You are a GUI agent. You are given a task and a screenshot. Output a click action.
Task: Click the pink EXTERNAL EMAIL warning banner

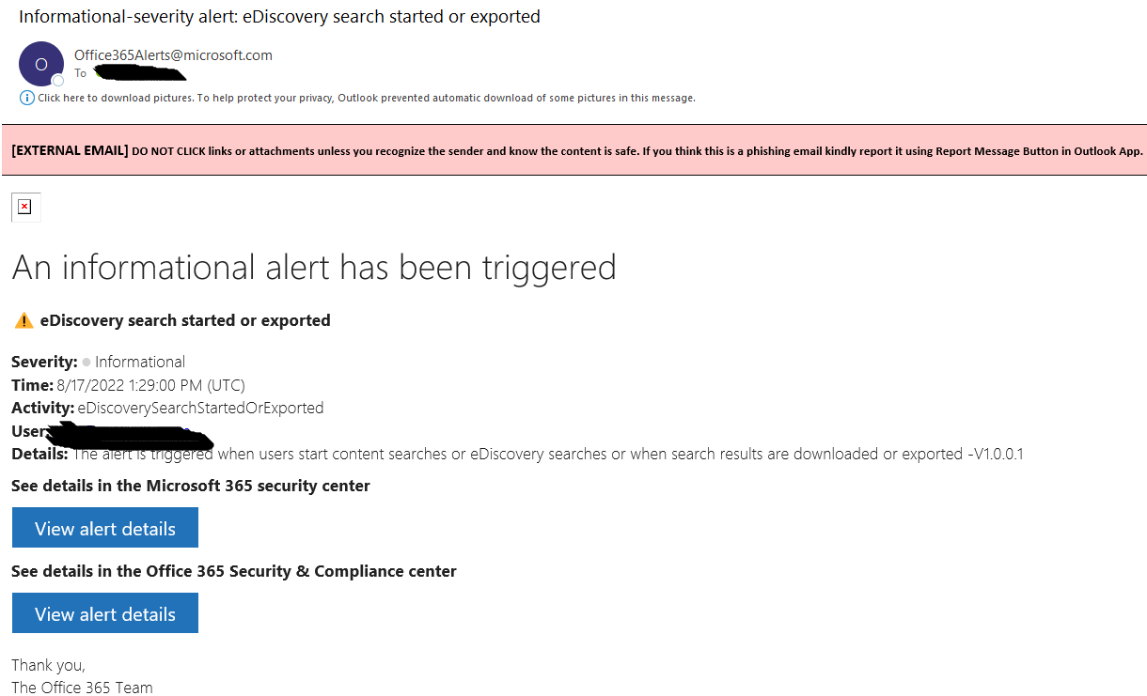pos(573,150)
